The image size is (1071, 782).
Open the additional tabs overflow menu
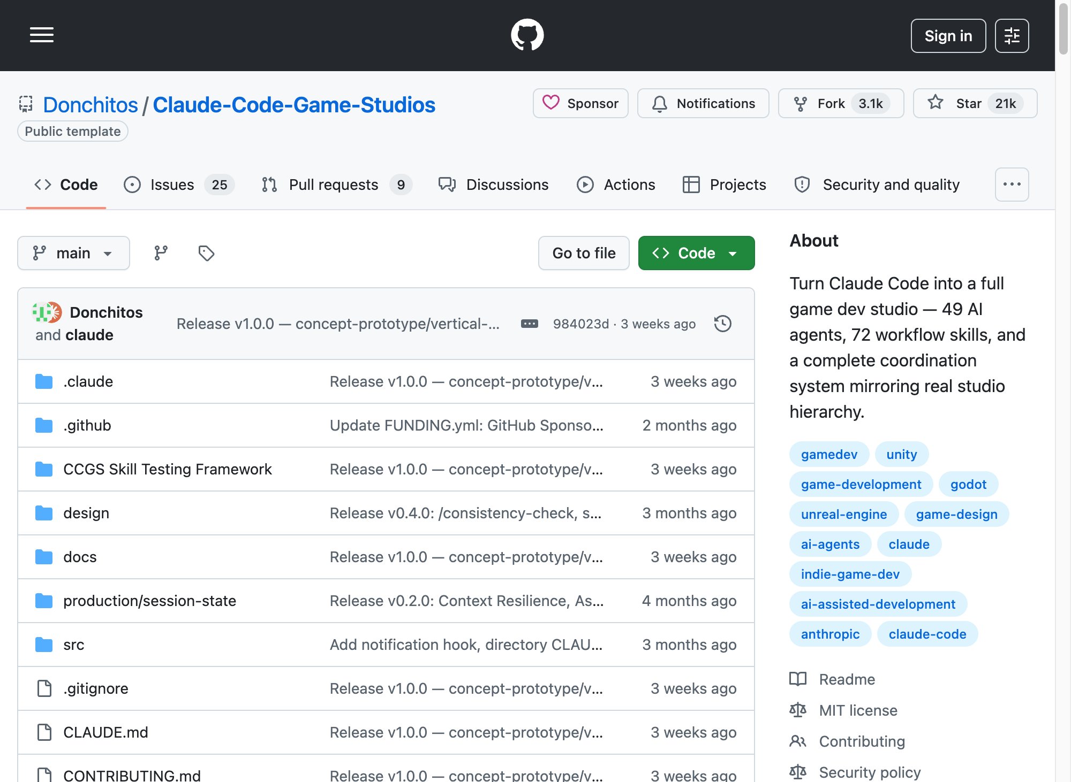point(1012,185)
